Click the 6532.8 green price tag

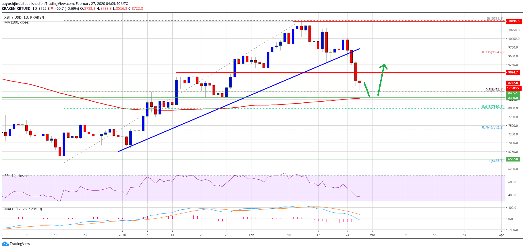513,159
